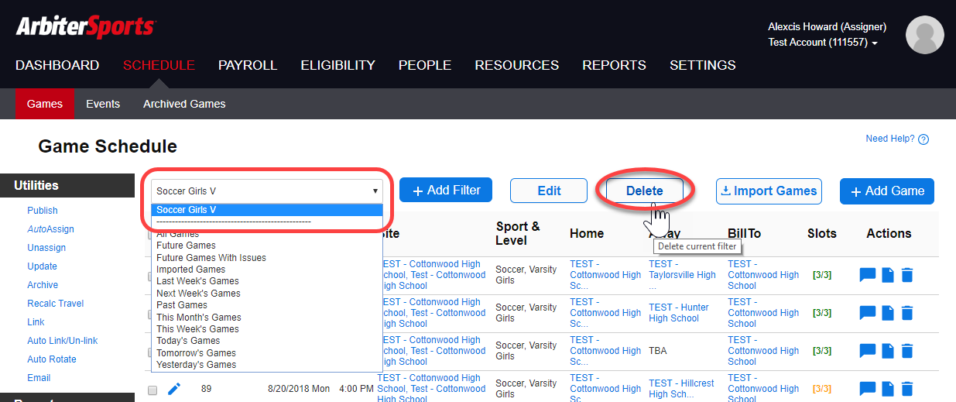Switch to the Games tab

(x=45, y=104)
